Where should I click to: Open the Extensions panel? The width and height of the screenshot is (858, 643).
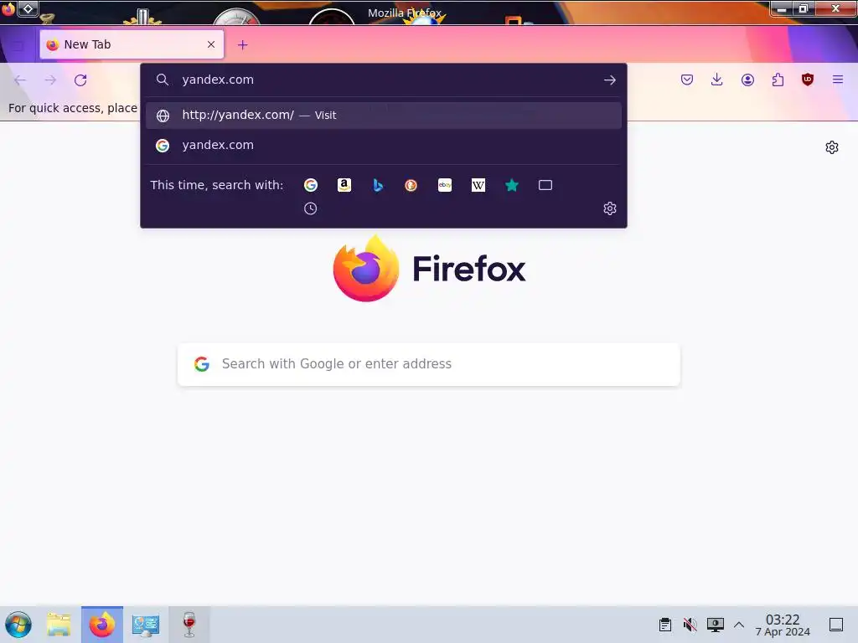click(778, 80)
